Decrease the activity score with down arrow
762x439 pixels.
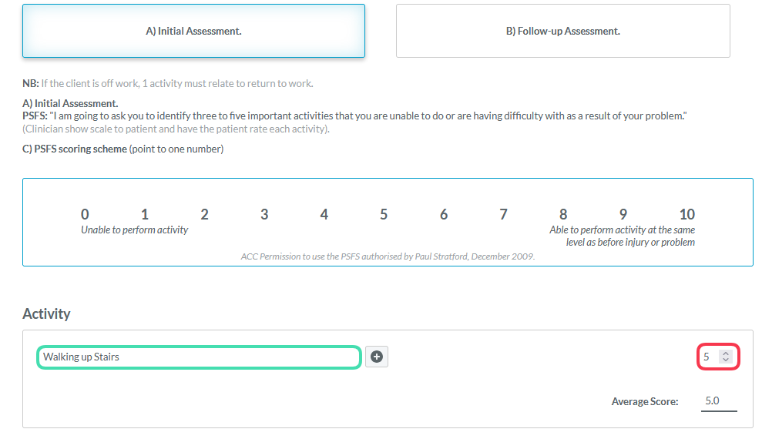726,360
